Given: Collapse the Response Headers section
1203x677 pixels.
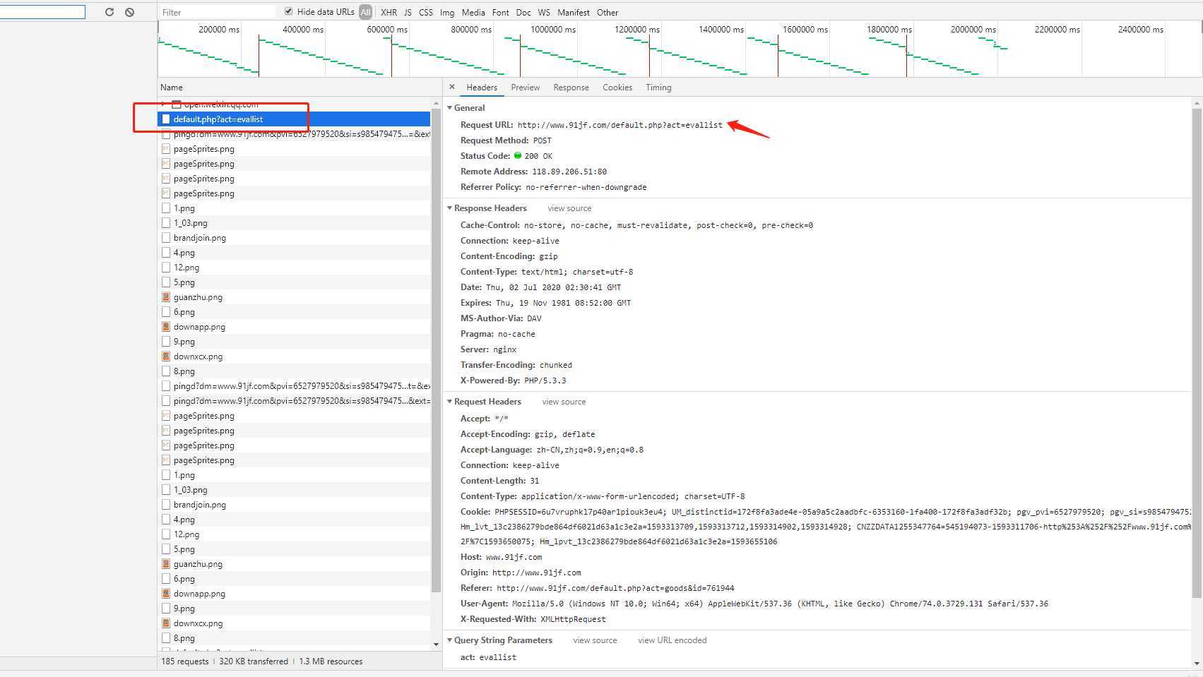Looking at the screenshot, I should 449,208.
